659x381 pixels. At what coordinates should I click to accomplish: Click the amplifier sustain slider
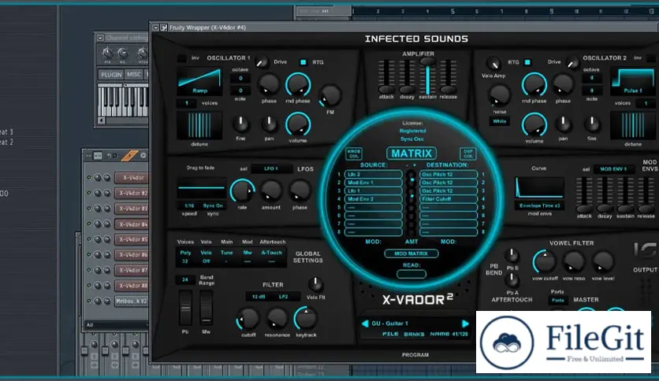point(427,76)
